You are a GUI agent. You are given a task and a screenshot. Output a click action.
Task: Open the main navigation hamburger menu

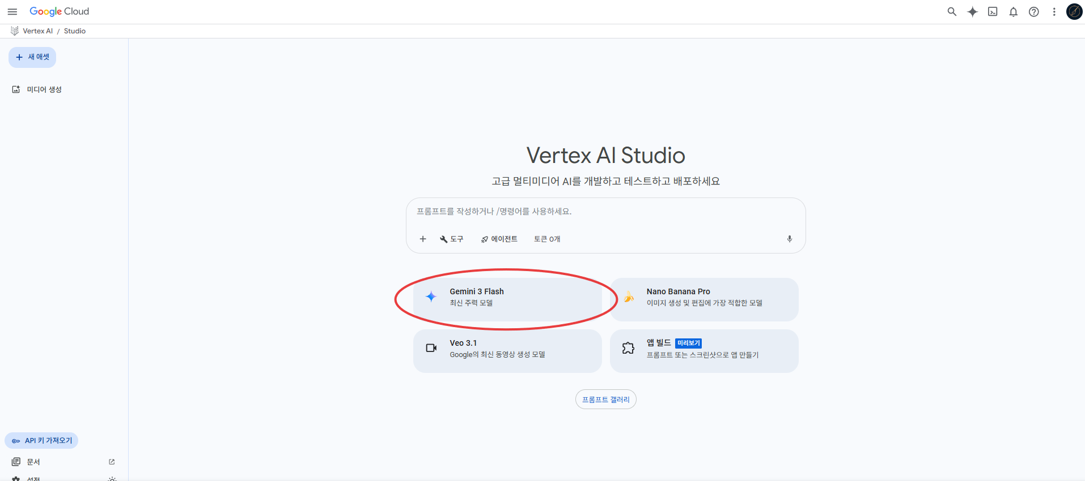(12, 11)
